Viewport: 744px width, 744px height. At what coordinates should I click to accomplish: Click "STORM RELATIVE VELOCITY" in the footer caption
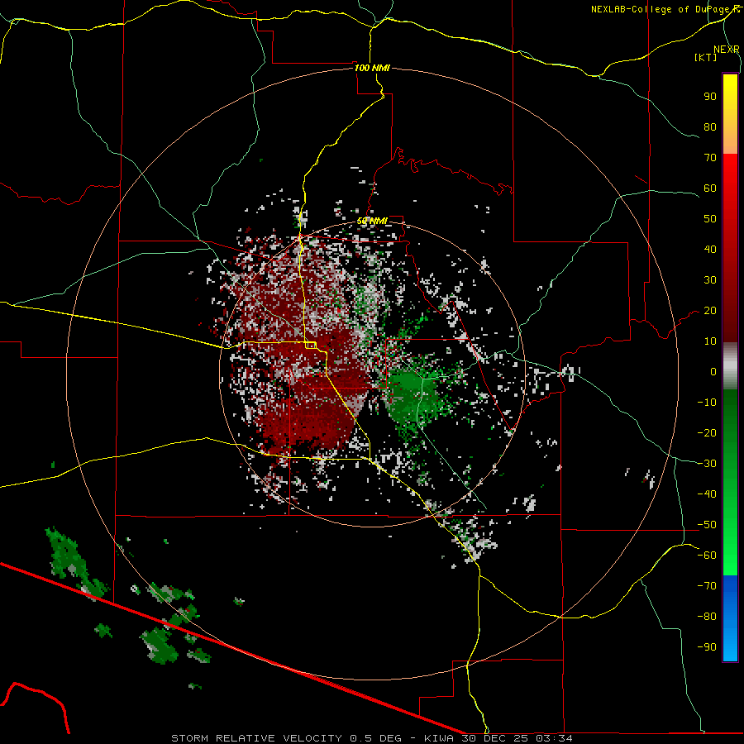click(x=257, y=738)
